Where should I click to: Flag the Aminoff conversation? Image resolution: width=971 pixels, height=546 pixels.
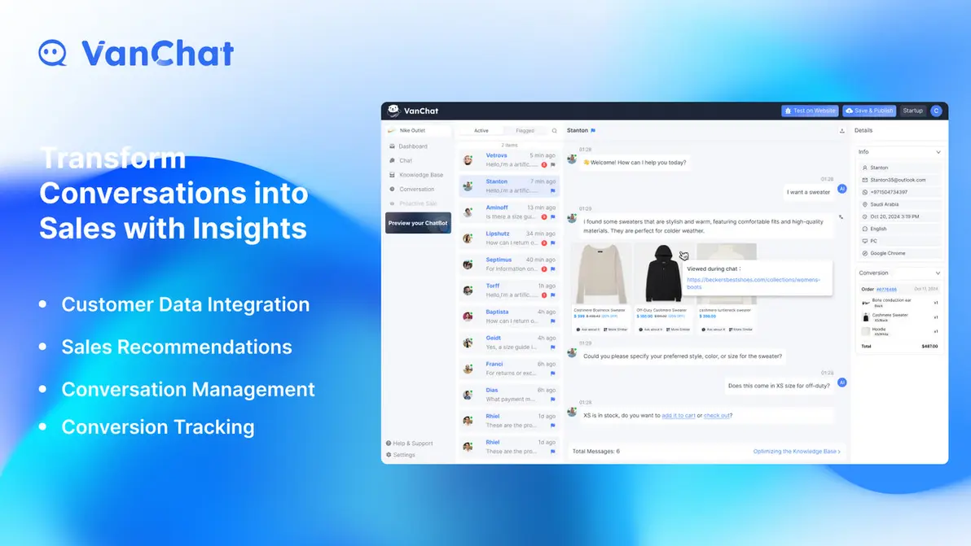click(x=553, y=216)
